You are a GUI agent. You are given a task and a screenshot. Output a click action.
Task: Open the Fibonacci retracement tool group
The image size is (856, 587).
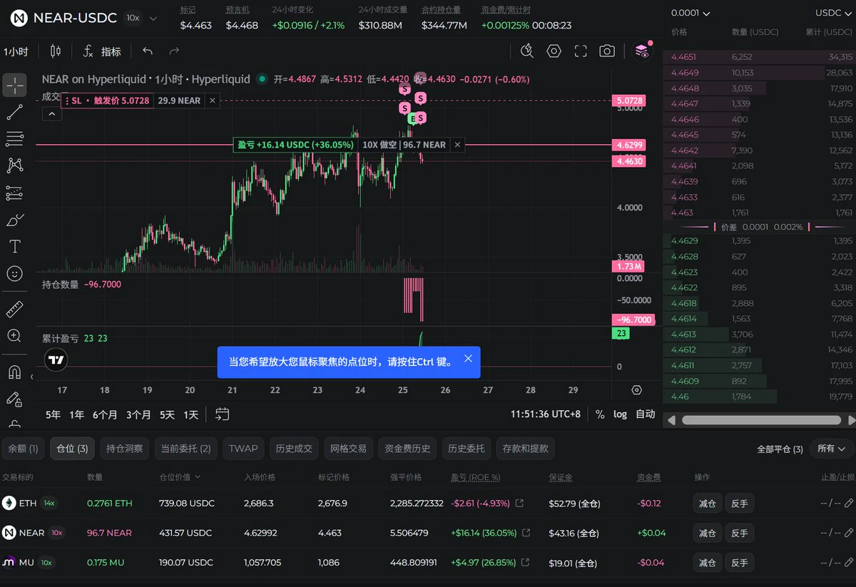[x=14, y=138]
